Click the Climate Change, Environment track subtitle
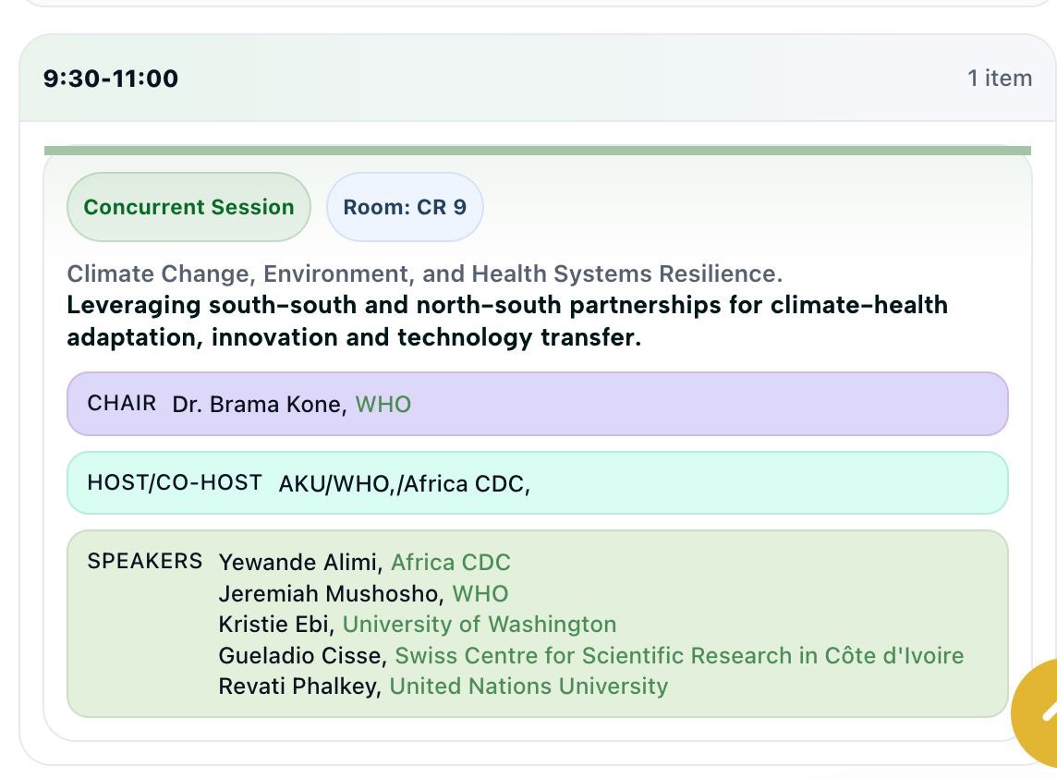Image resolution: width=1057 pixels, height=778 pixels. tap(425, 274)
